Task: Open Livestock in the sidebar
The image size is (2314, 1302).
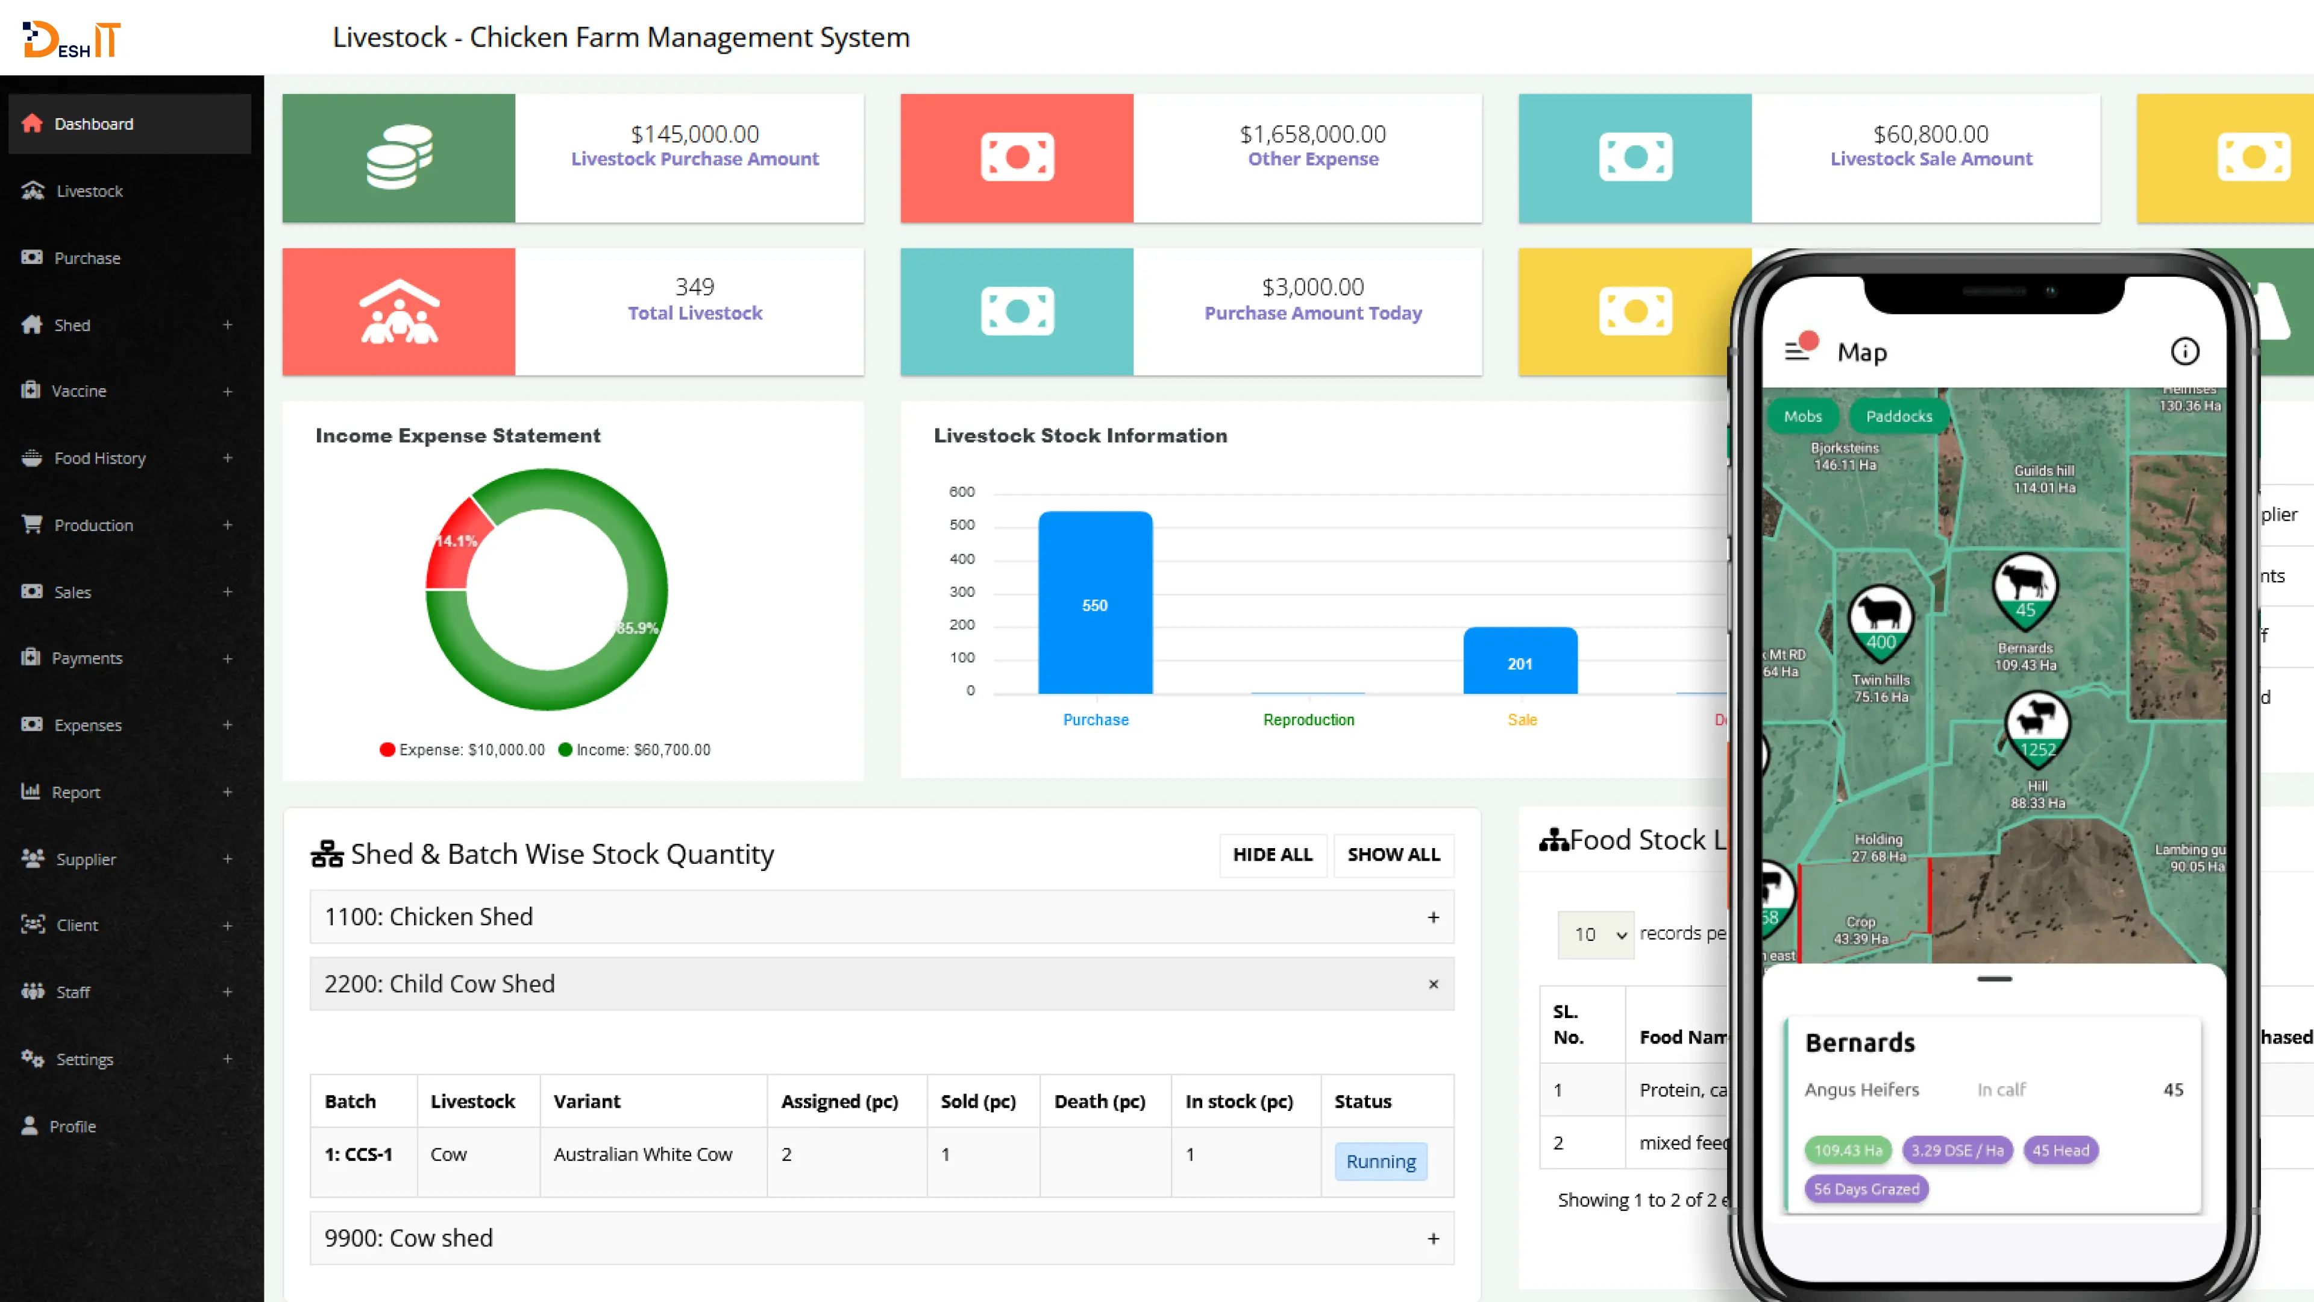Action: coord(89,190)
